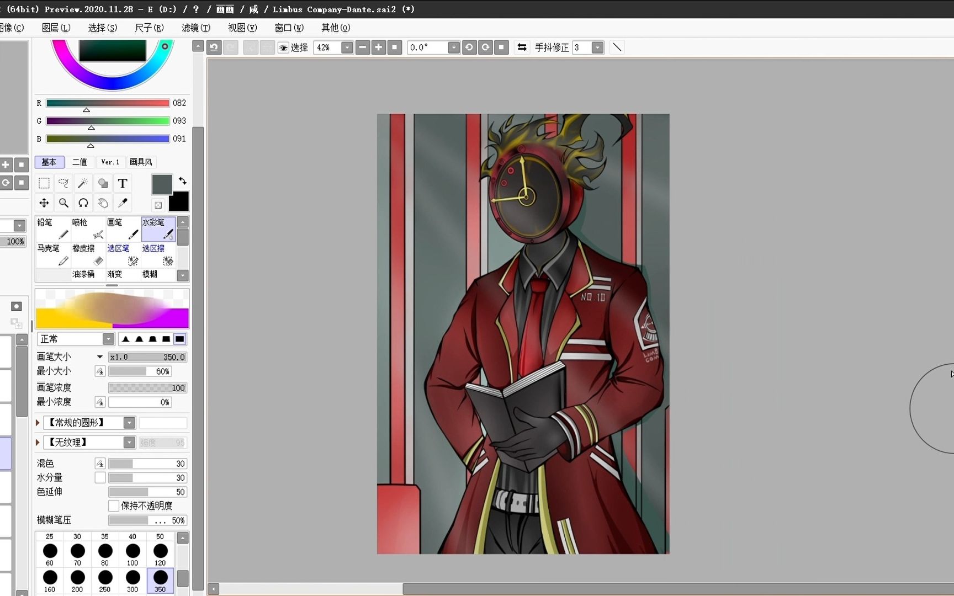Viewport: 954px width, 596px height.
Task: Toggle the layer mask icon on left panel
Action: tap(16, 306)
